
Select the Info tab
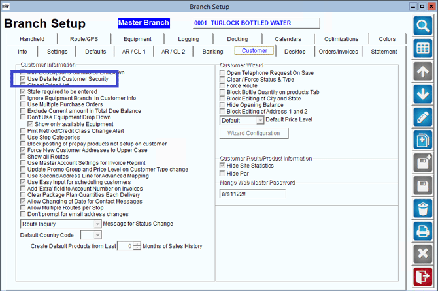[x=22, y=52]
